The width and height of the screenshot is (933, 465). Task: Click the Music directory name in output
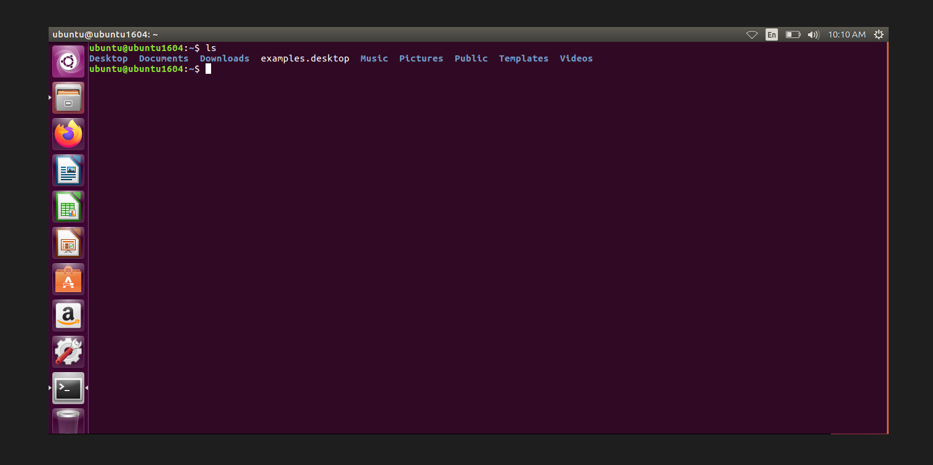pyautogui.click(x=374, y=58)
